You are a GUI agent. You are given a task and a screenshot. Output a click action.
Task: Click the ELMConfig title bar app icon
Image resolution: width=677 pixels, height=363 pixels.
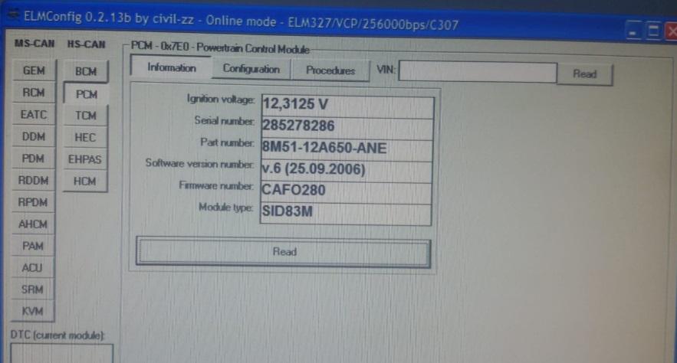(x=14, y=15)
